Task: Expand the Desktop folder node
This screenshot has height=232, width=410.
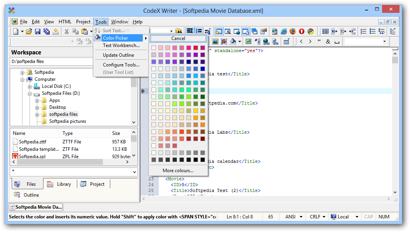Action: point(37,108)
